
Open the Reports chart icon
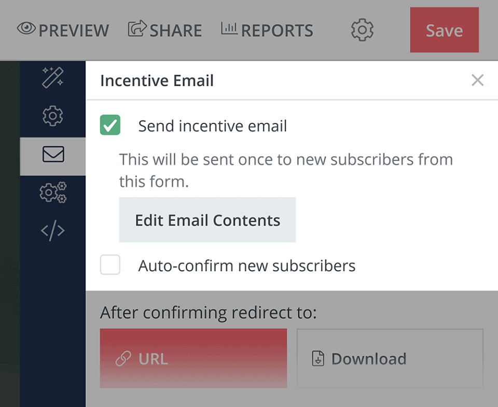pos(232,29)
